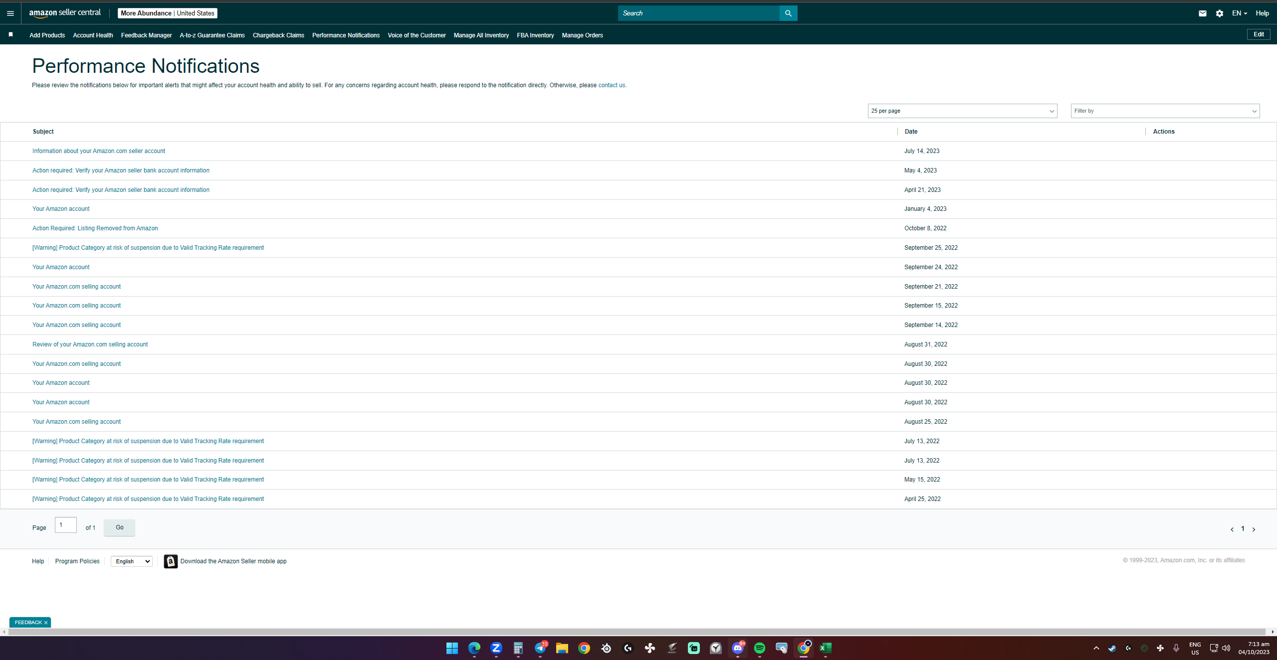Open Chargeback Claims
The width and height of the screenshot is (1277, 660).
pyautogui.click(x=278, y=35)
